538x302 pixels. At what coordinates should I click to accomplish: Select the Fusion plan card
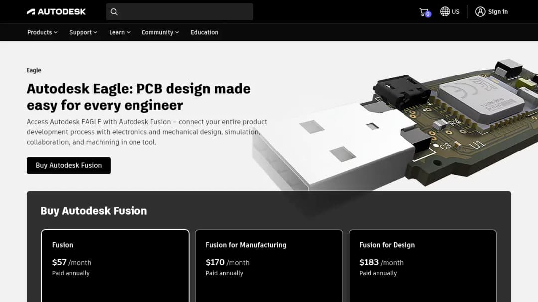click(x=115, y=266)
